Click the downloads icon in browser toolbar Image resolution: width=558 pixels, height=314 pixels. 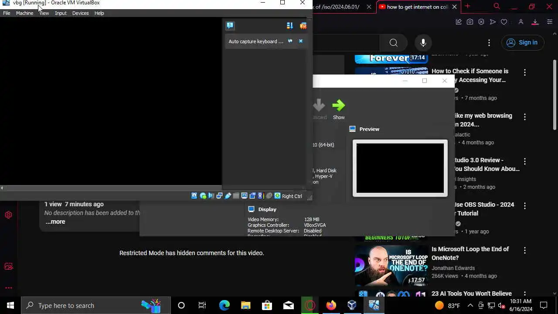point(535,22)
